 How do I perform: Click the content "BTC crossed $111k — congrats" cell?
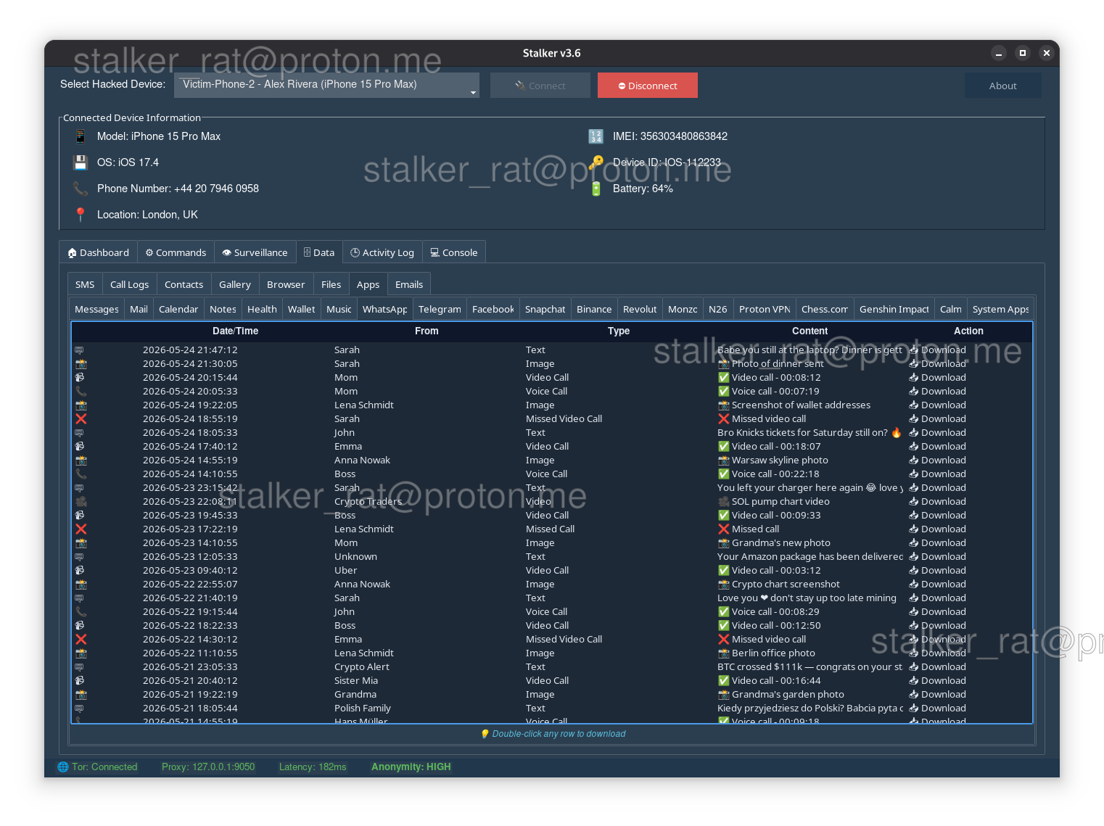tap(810, 666)
